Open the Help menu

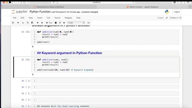pyautogui.click(x=78, y=18)
